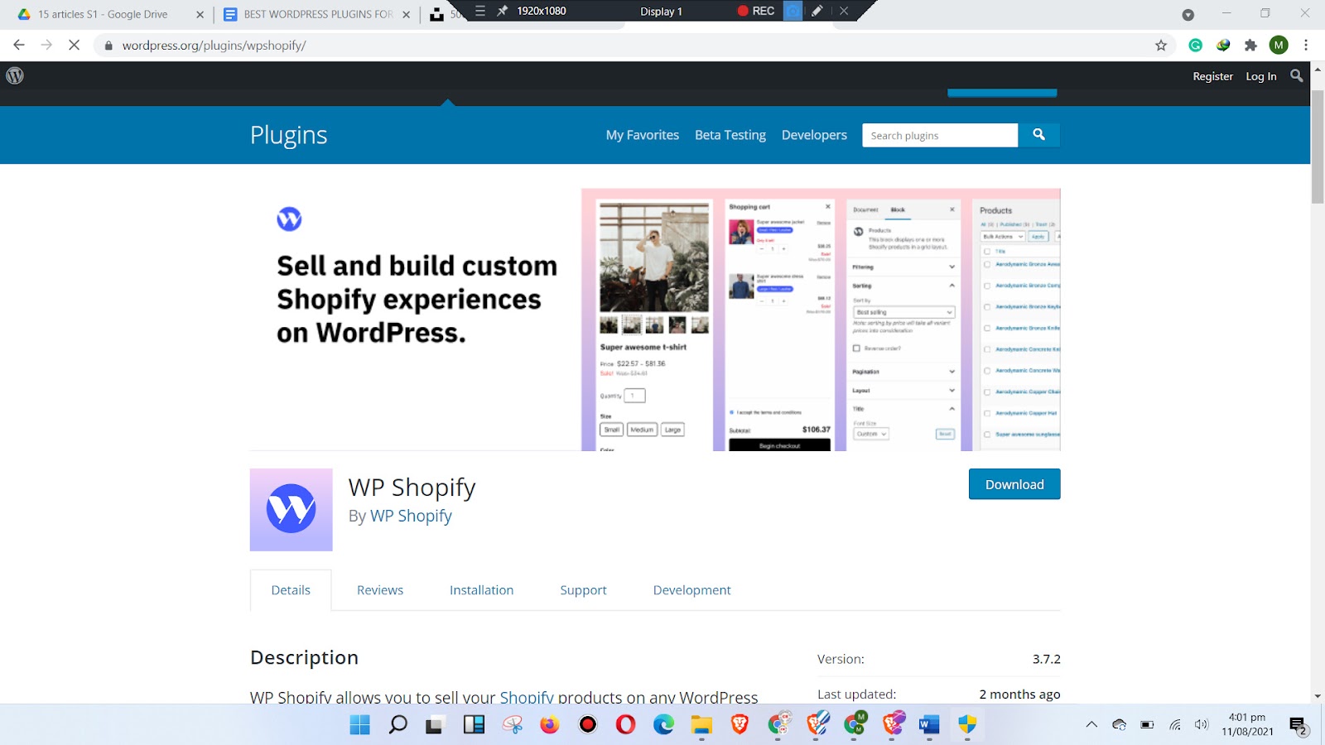This screenshot has height=745, width=1325.
Task: Download the WP Shopify plugin
Action: (1014, 484)
